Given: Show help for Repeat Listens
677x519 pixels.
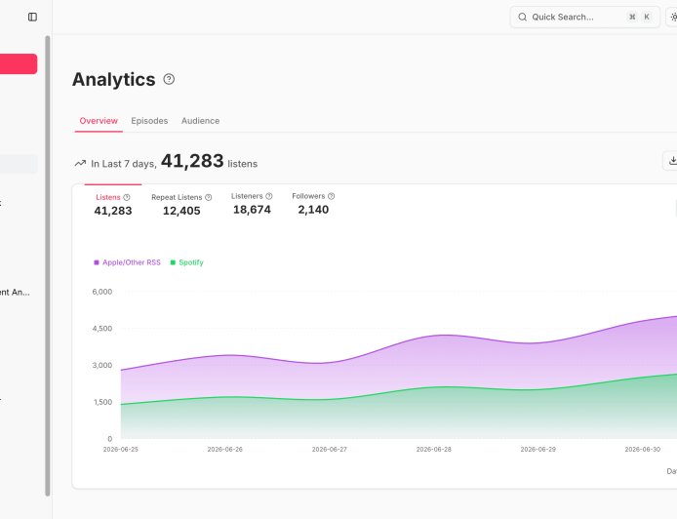Looking at the screenshot, I should 208,197.
